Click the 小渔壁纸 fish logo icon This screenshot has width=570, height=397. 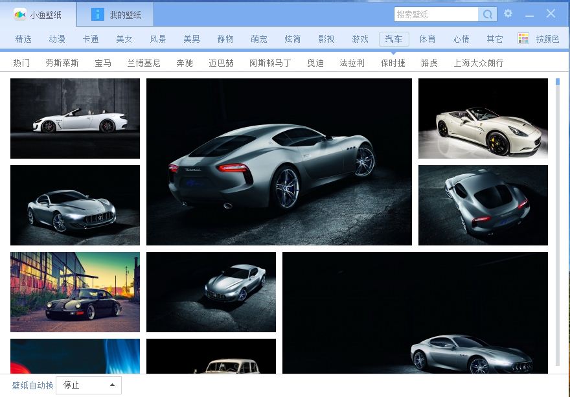[20, 14]
